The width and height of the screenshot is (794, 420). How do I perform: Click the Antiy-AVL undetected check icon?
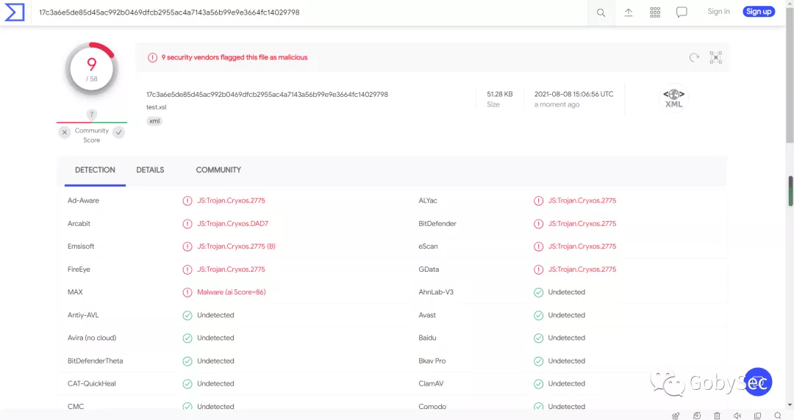click(x=187, y=315)
